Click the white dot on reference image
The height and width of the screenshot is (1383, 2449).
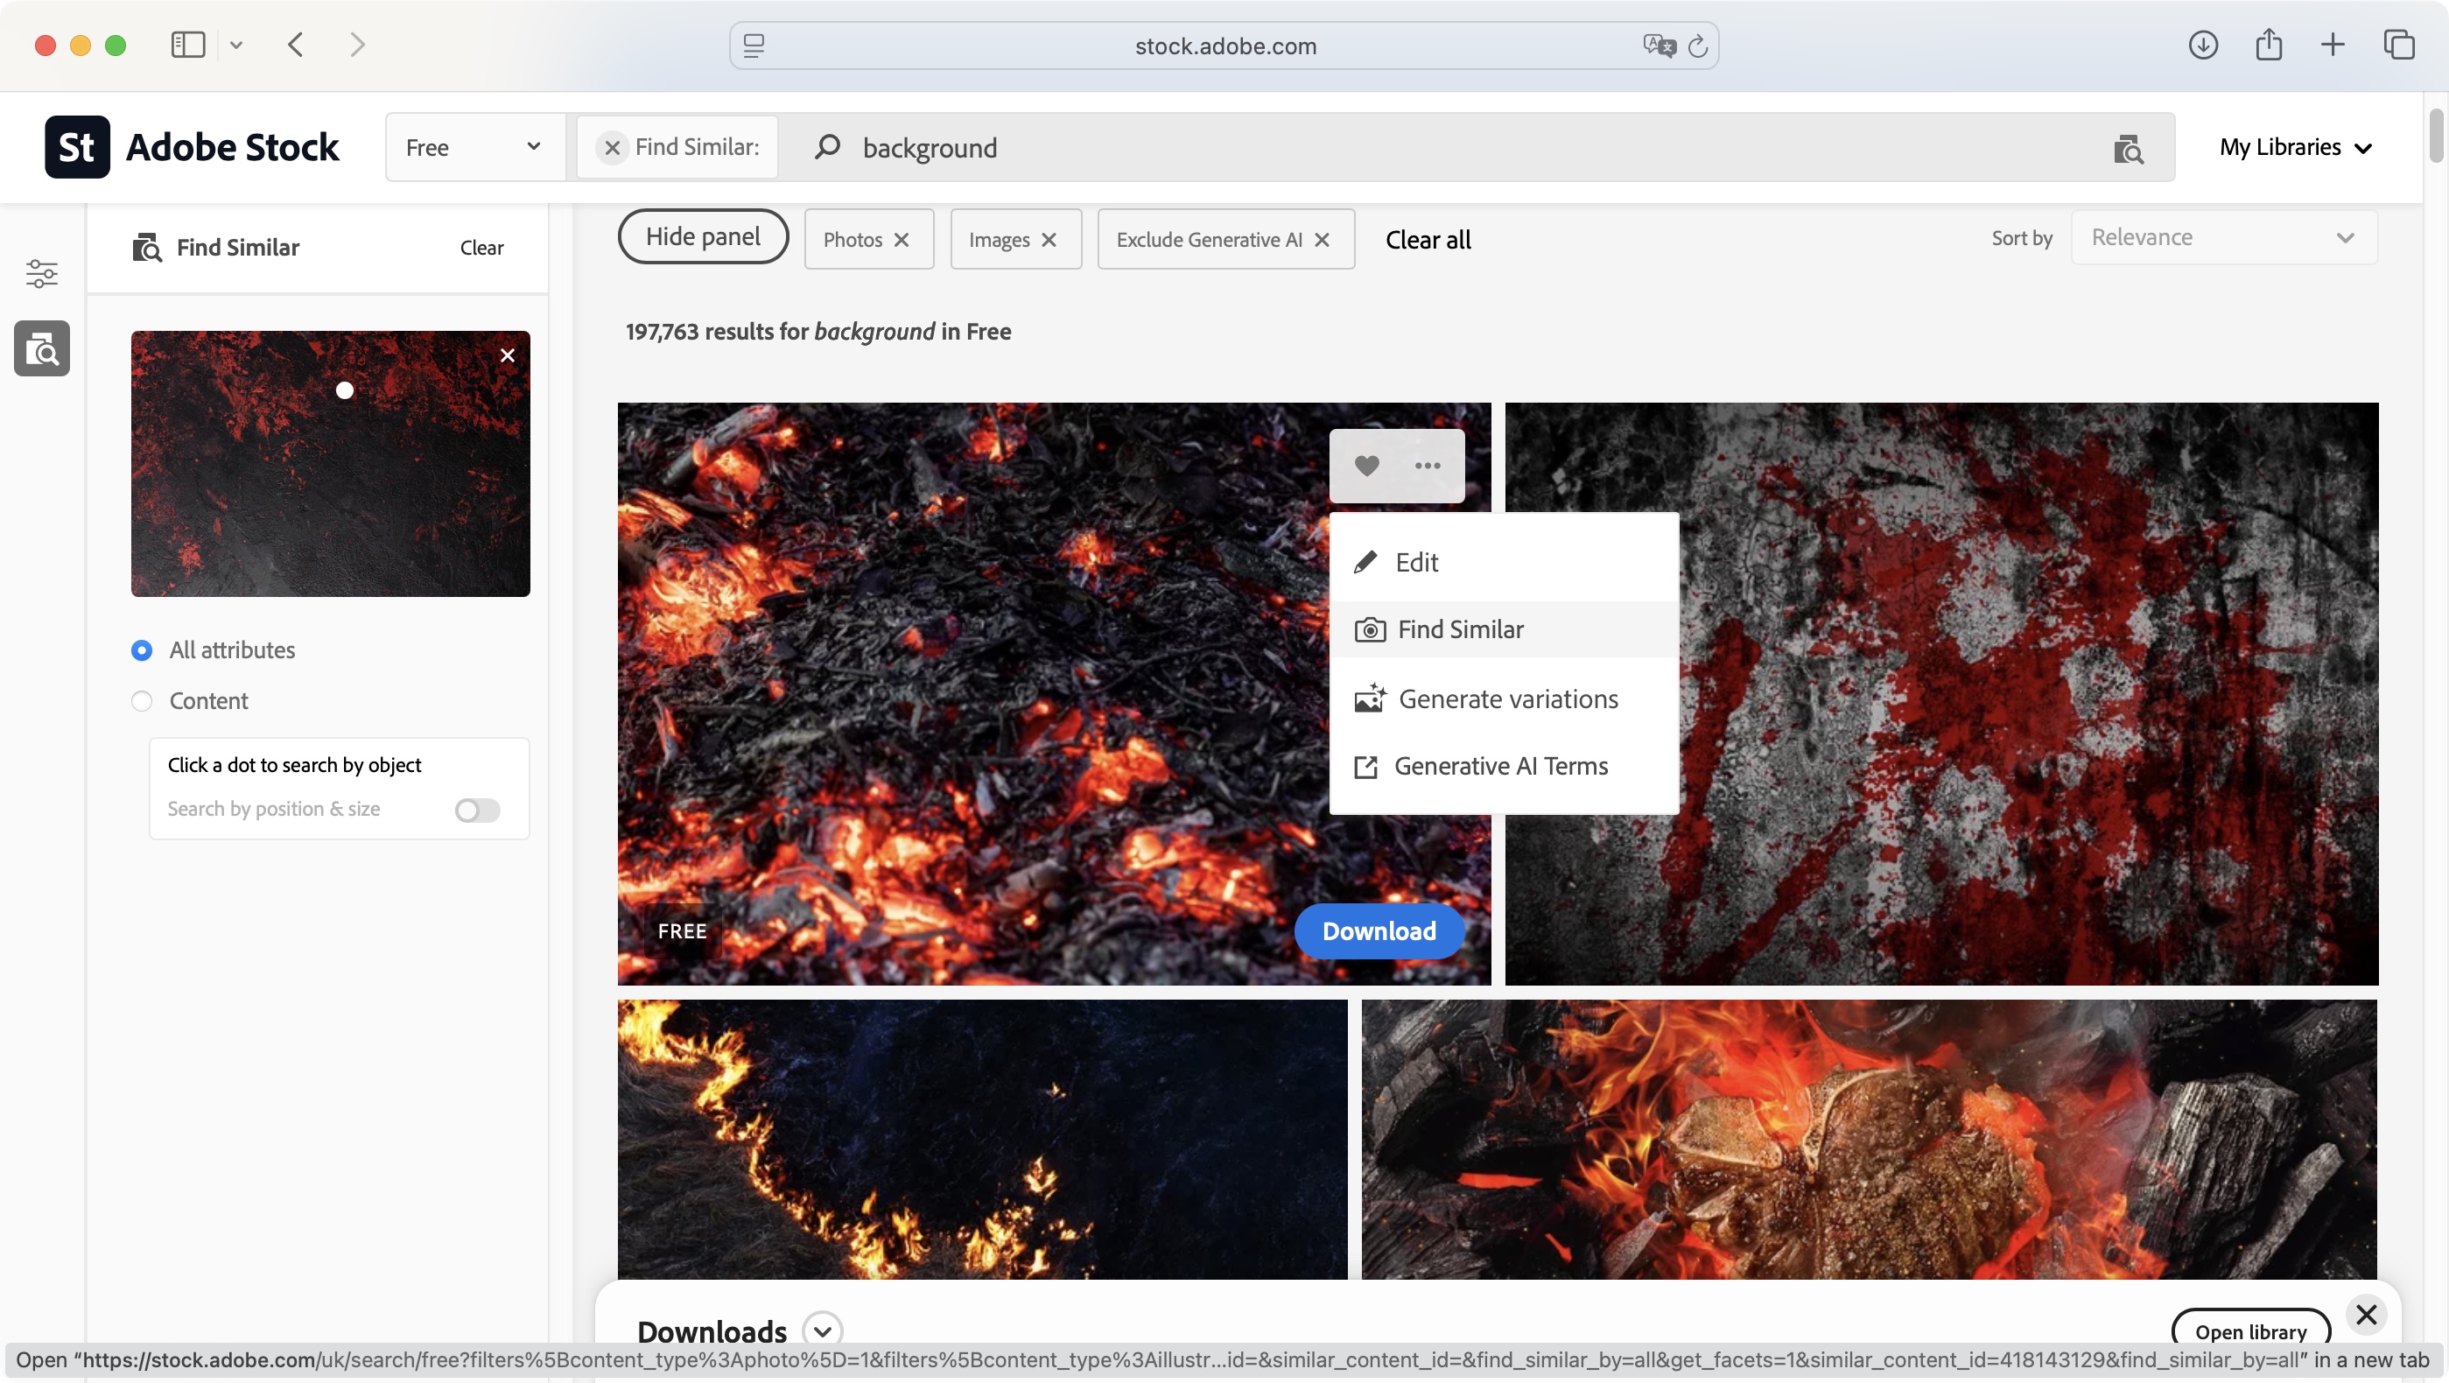[344, 390]
